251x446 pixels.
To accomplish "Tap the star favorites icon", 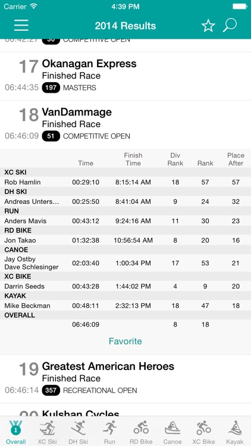I will click(208, 26).
